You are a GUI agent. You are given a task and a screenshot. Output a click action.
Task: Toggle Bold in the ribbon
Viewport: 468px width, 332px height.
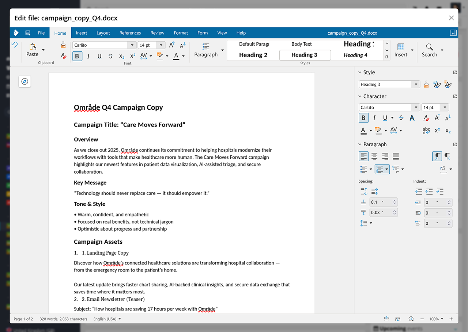77,56
